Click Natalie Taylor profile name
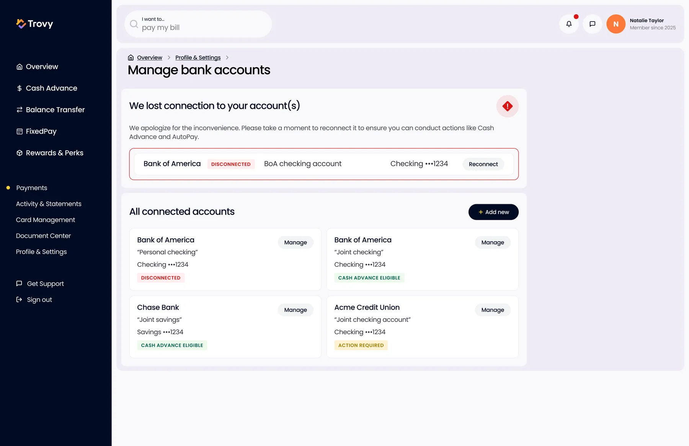 647,20
